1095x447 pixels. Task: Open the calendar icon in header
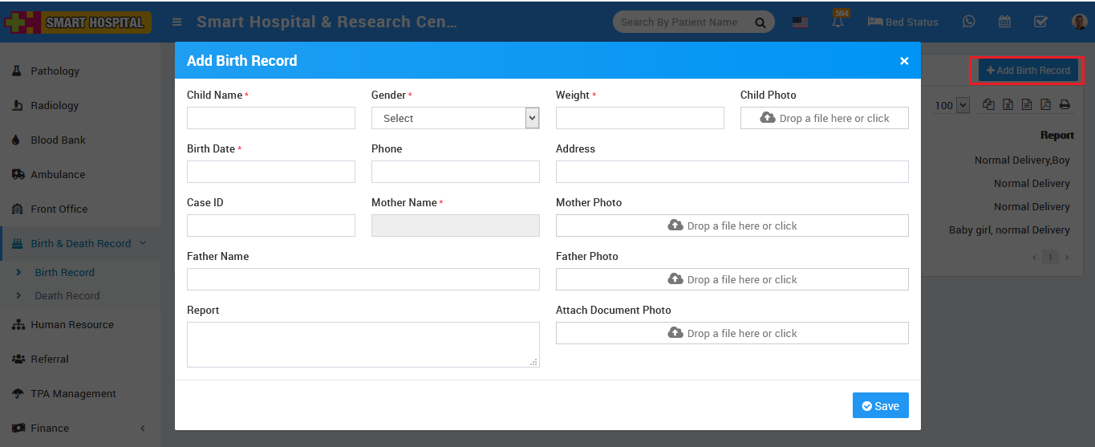coord(1004,22)
